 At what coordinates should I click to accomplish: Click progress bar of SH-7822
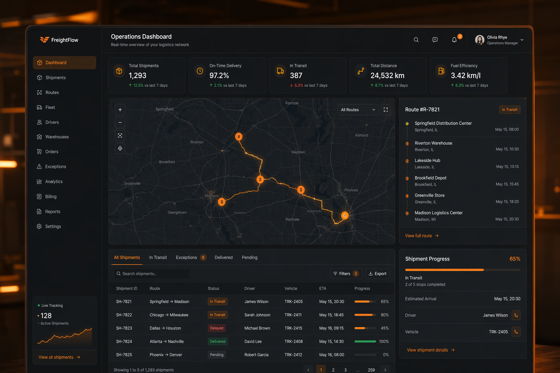(x=365, y=315)
